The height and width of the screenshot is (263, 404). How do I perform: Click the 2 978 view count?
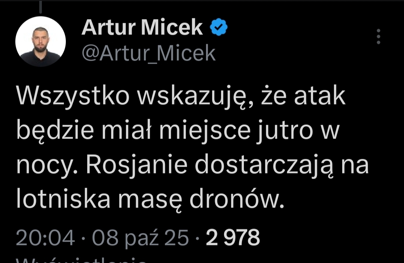click(x=233, y=237)
